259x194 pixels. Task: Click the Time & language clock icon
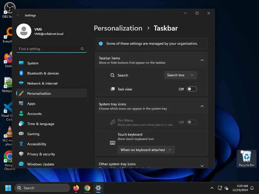21,124
